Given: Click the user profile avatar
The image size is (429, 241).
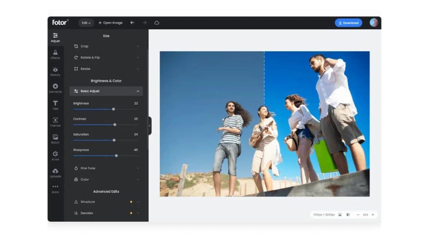Looking at the screenshot, I should tap(374, 23).
